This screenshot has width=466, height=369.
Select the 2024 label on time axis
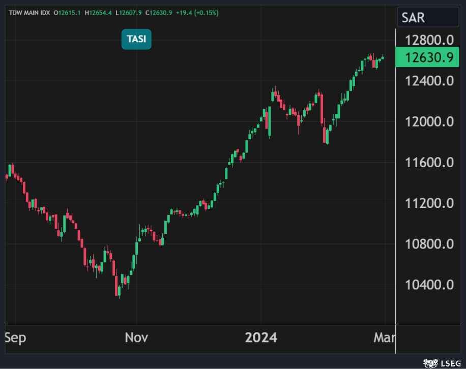click(261, 337)
